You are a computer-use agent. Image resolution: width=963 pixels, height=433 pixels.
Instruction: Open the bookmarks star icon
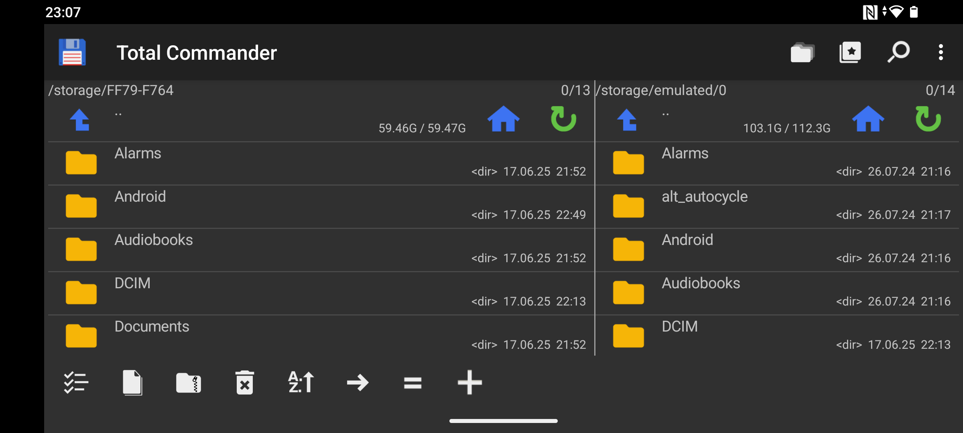click(850, 53)
